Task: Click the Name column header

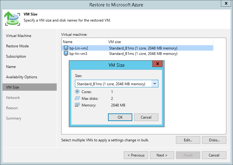Action: 84,42
